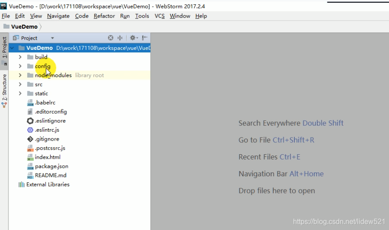
Task: Click the VueDemo root folder icon in tree
Action: 22,48
